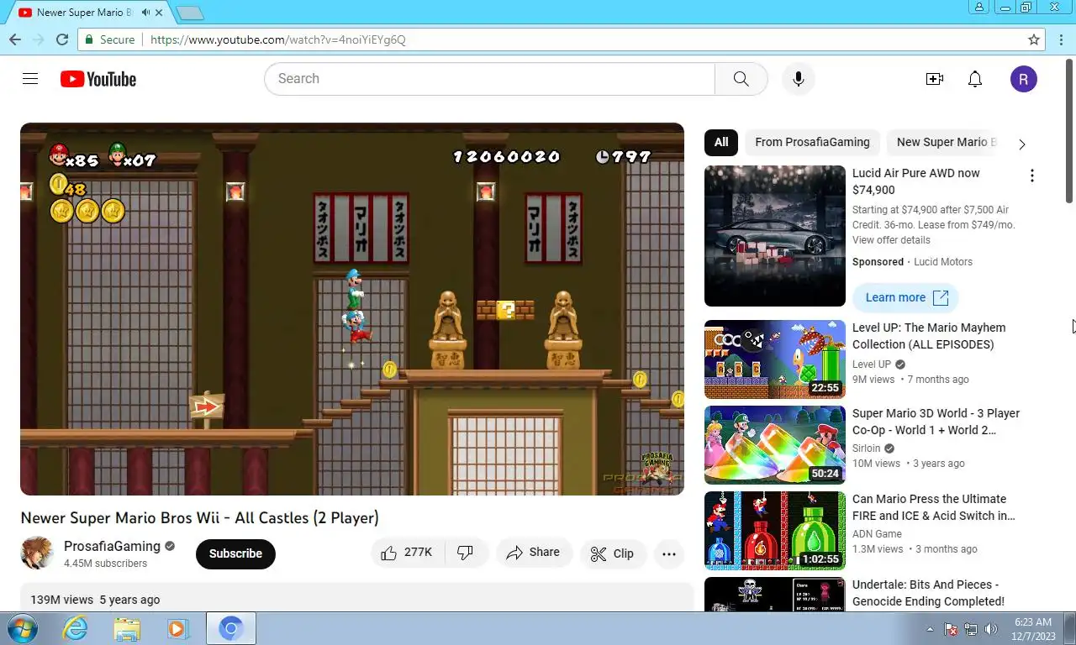
Task: Share the video
Action: click(533, 553)
